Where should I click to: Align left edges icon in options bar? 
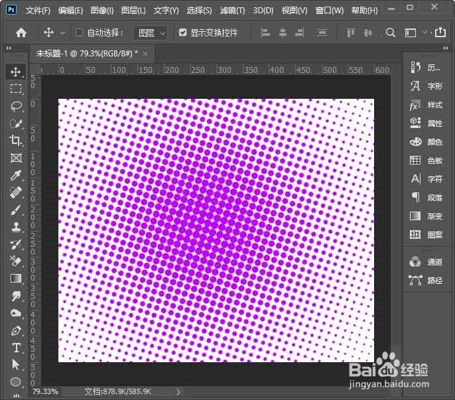pyautogui.click(x=265, y=33)
